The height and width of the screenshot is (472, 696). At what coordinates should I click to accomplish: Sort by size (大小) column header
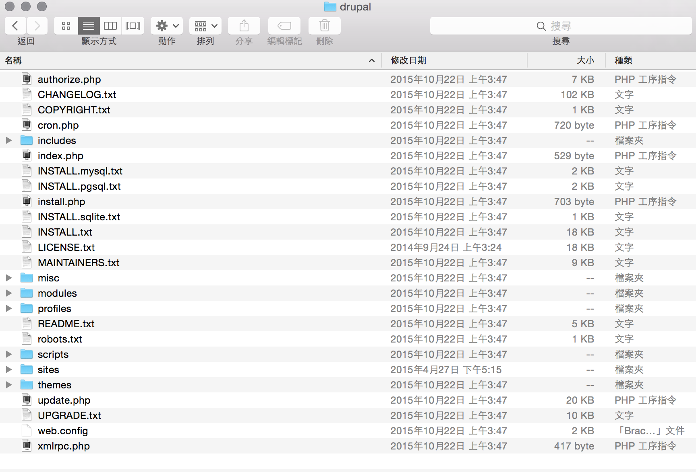[566, 60]
